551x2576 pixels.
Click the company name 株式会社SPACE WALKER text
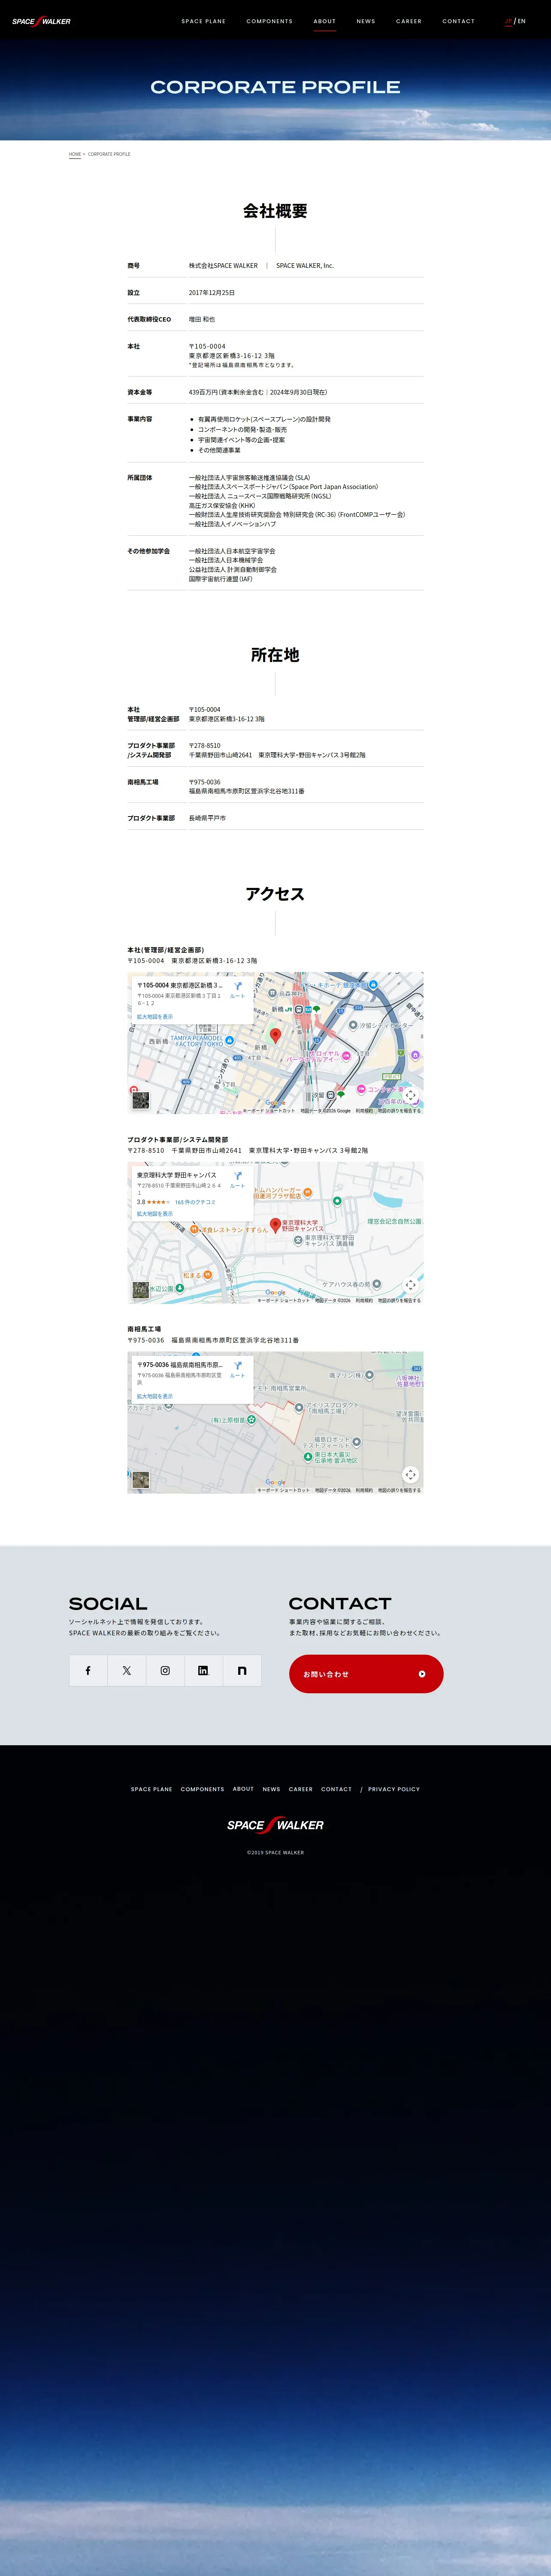(x=223, y=266)
